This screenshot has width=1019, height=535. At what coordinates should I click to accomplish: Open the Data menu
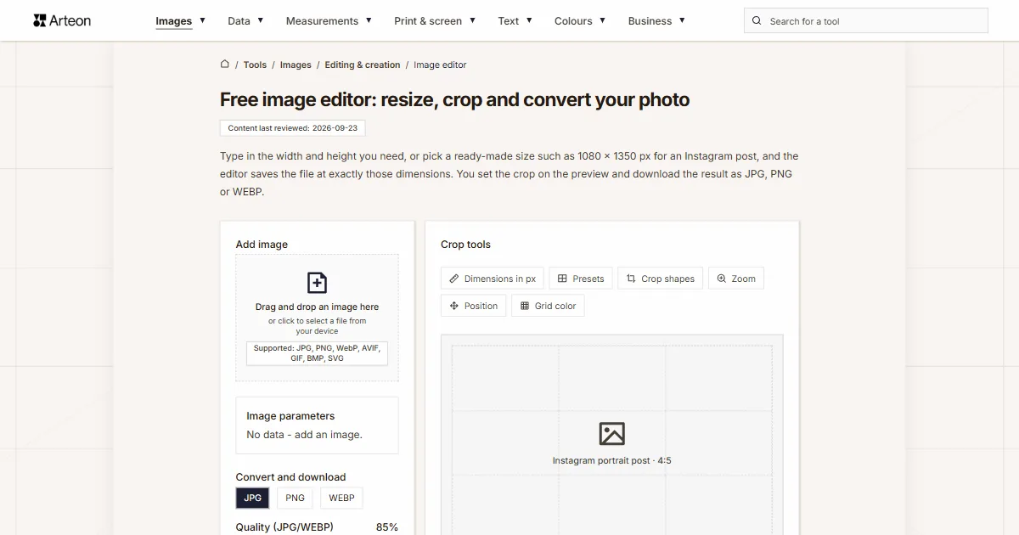[x=239, y=21]
